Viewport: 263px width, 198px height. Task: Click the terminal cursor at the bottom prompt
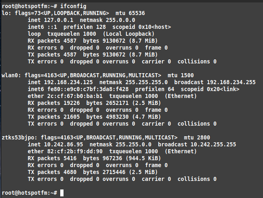click(62, 192)
